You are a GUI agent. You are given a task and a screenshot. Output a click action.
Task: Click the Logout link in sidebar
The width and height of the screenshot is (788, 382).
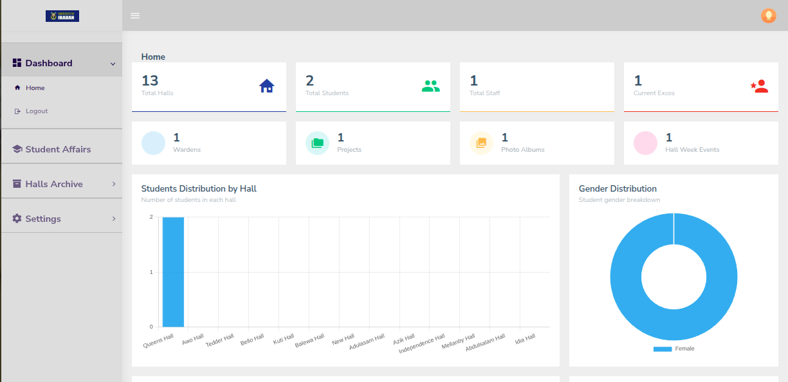(37, 111)
